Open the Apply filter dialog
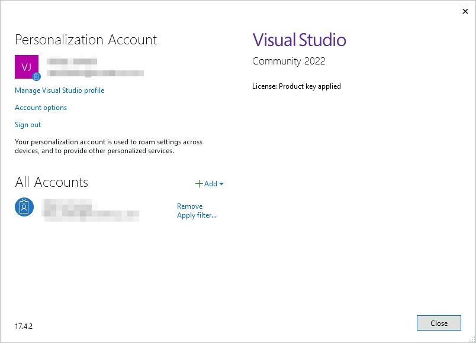Image resolution: width=476 pixels, height=343 pixels. (196, 215)
